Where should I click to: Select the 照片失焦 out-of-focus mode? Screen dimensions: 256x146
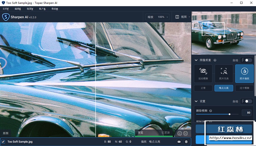[224, 74]
